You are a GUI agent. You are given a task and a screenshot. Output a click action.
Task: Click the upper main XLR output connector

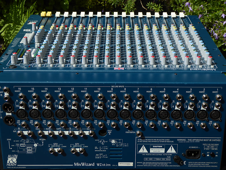point(8,108)
